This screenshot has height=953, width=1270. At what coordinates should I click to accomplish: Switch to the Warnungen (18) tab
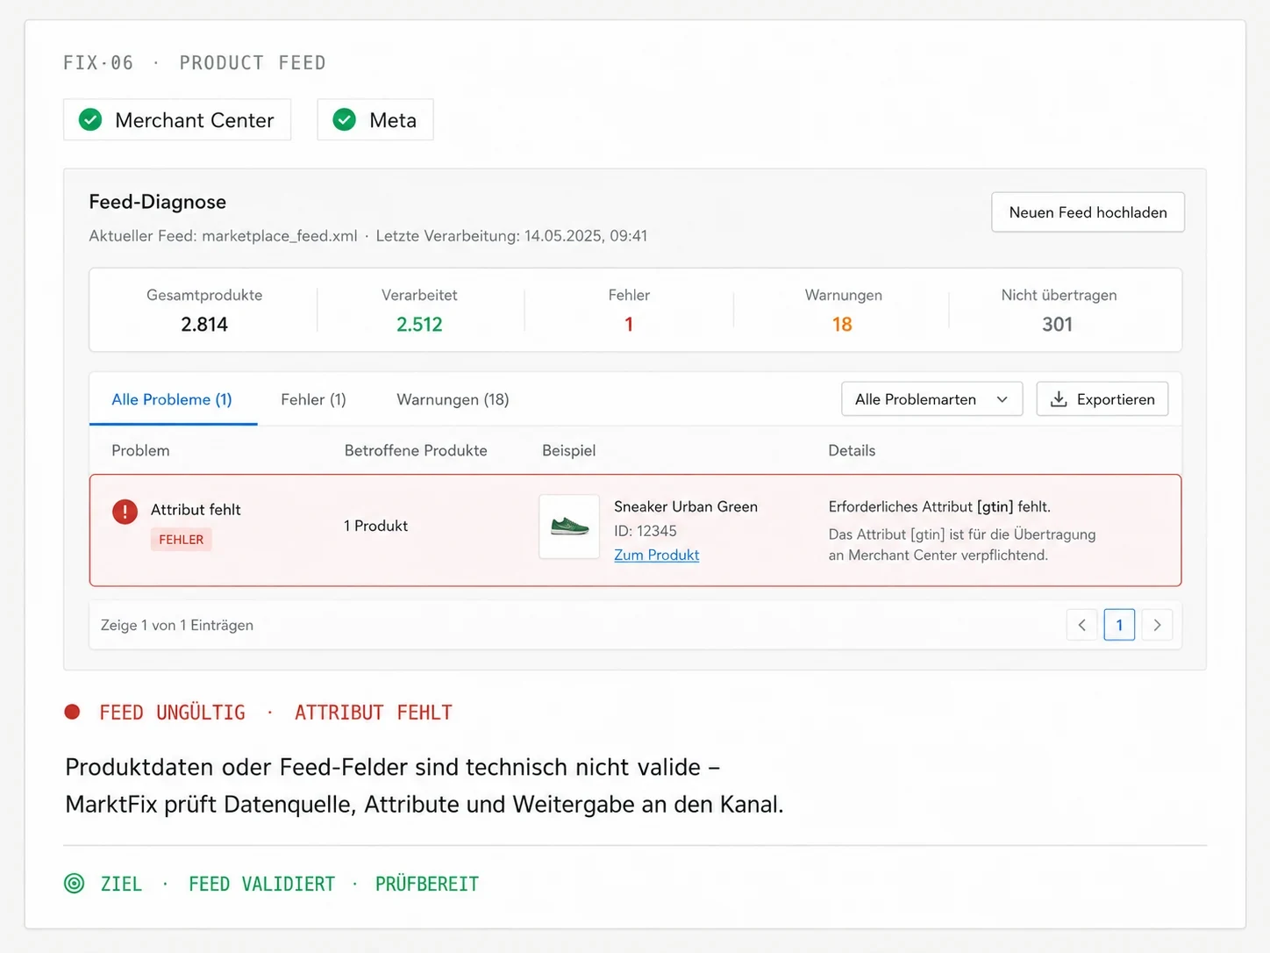(453, 399)
